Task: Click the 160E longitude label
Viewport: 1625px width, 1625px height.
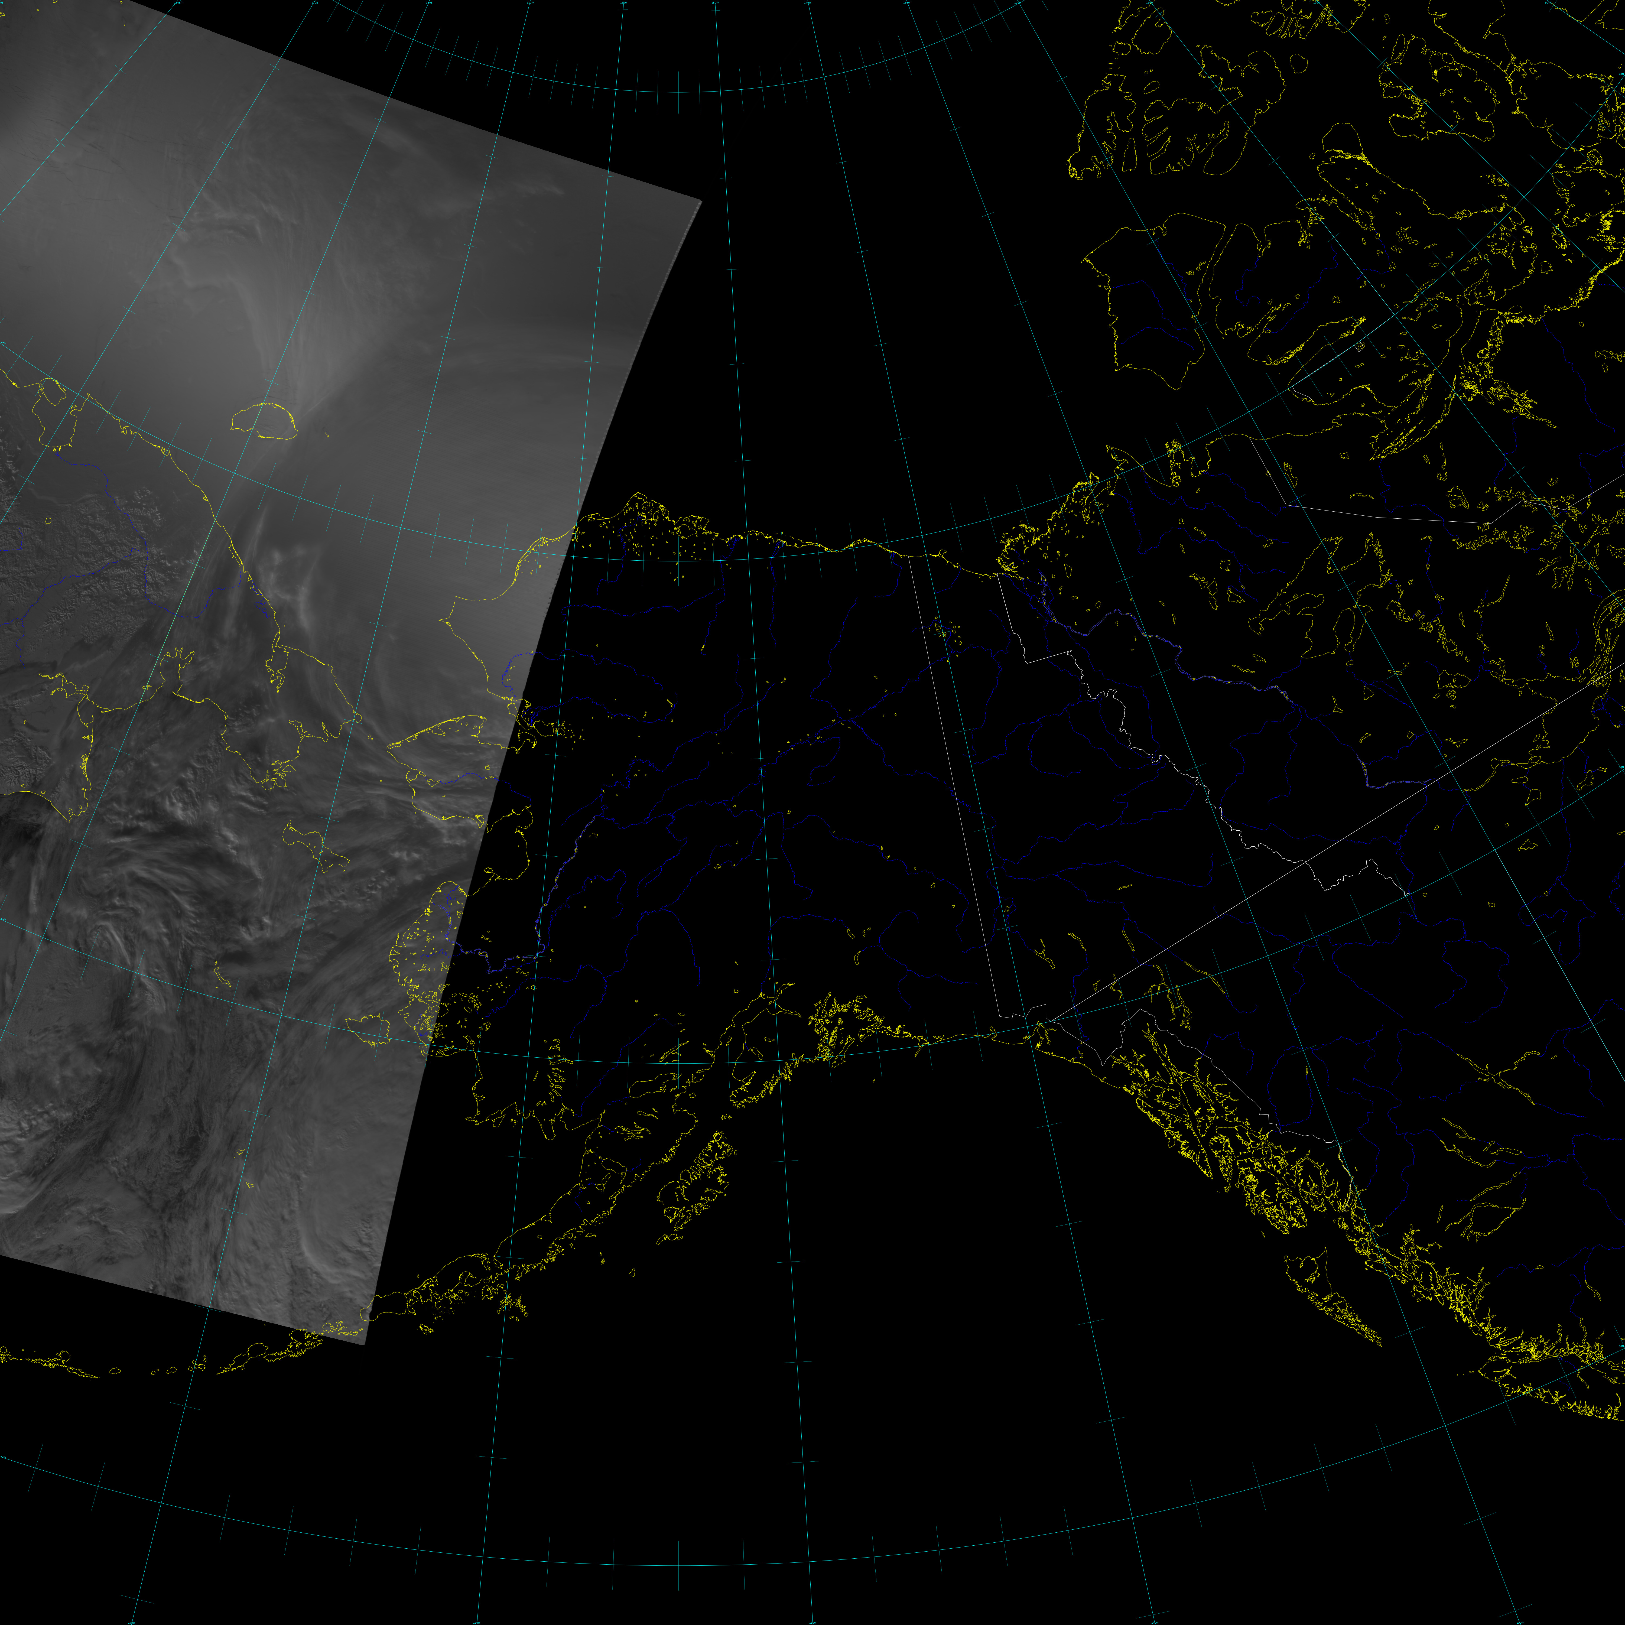Action: 177,2
